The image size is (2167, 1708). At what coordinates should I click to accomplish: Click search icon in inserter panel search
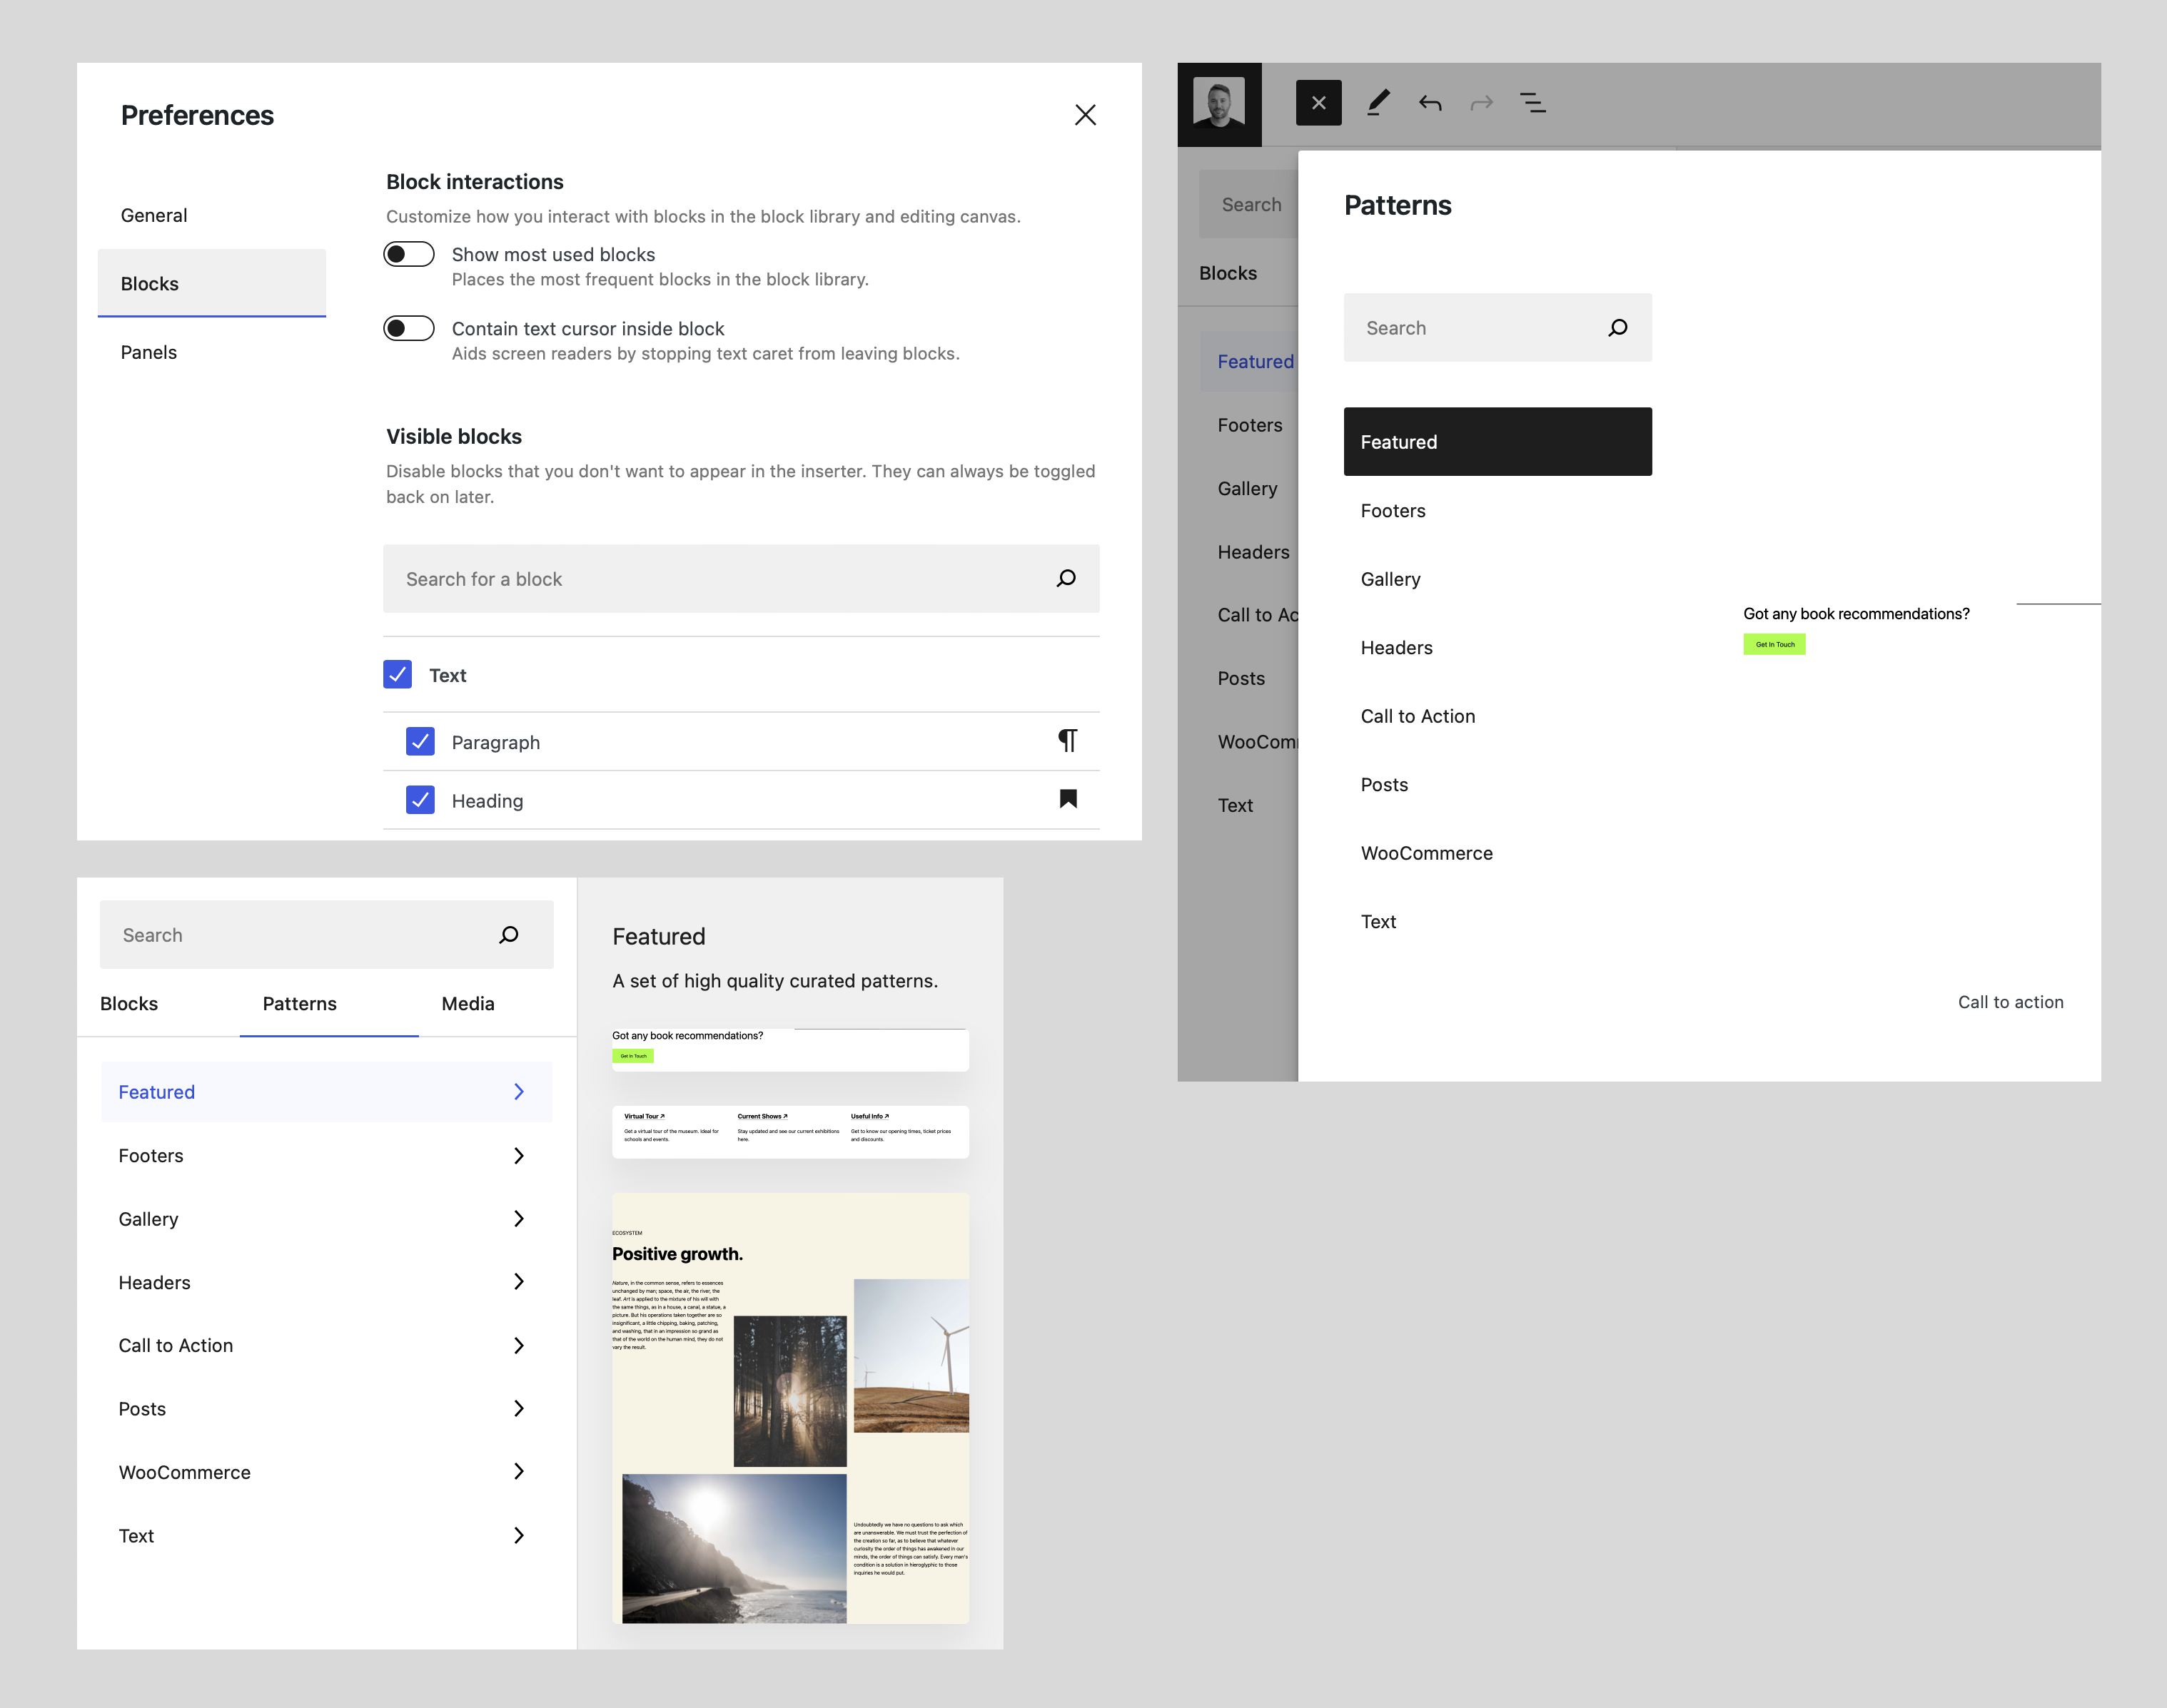click(x=508, y=934)
